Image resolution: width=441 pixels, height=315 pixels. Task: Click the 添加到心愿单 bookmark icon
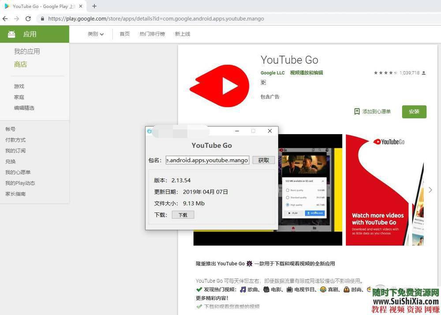[x=357, y=111]
